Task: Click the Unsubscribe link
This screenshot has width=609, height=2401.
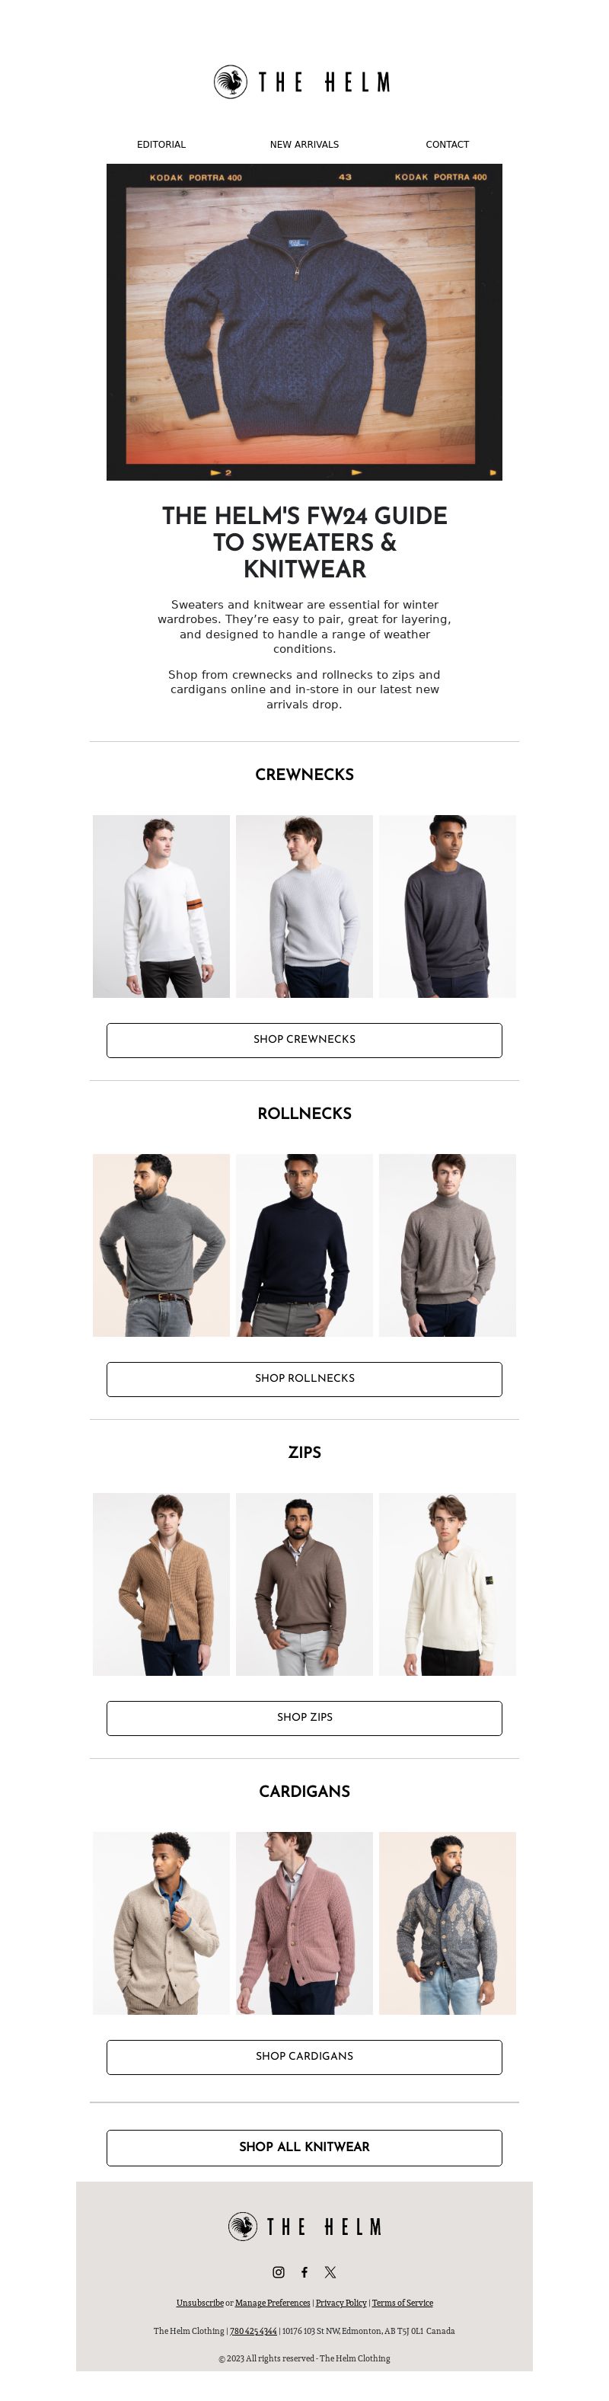Action: (x=200, y=2302)
